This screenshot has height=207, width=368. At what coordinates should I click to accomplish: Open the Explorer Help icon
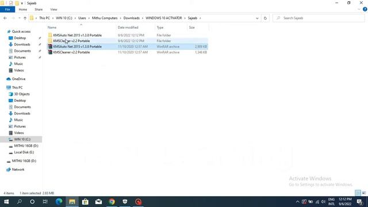pyautogui.click(x=365, y=9)
